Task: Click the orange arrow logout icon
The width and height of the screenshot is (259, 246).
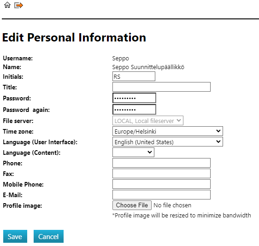Action: pyautogui.click(x=18, y=5)
